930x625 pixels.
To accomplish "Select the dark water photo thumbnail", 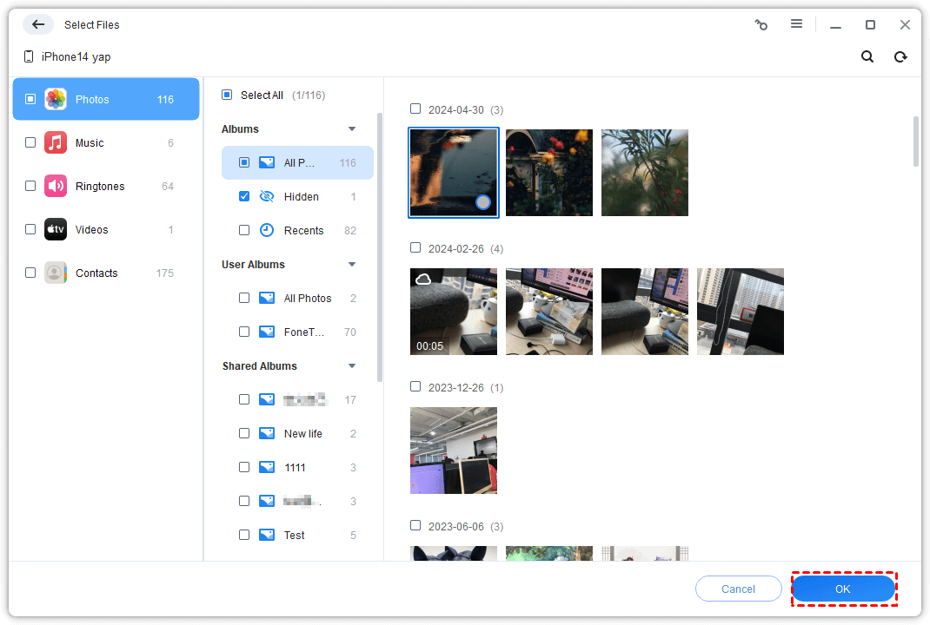I will click(x=454, y=173).
